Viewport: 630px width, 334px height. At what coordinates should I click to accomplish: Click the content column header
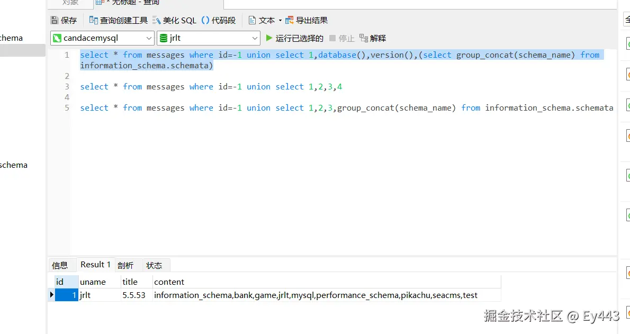[x=327, y=282]
